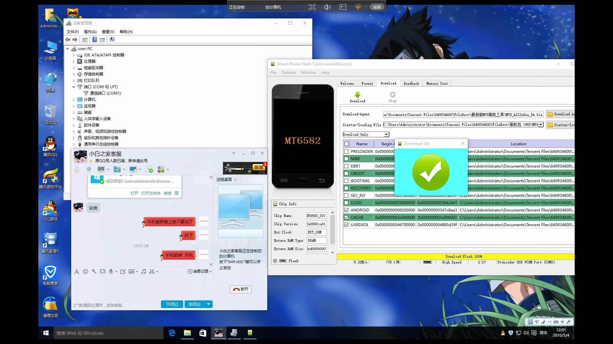This screenshot has height=344, width=613.
Task: Open the Device Manager Action menu
Action: (x=90, y=32)
